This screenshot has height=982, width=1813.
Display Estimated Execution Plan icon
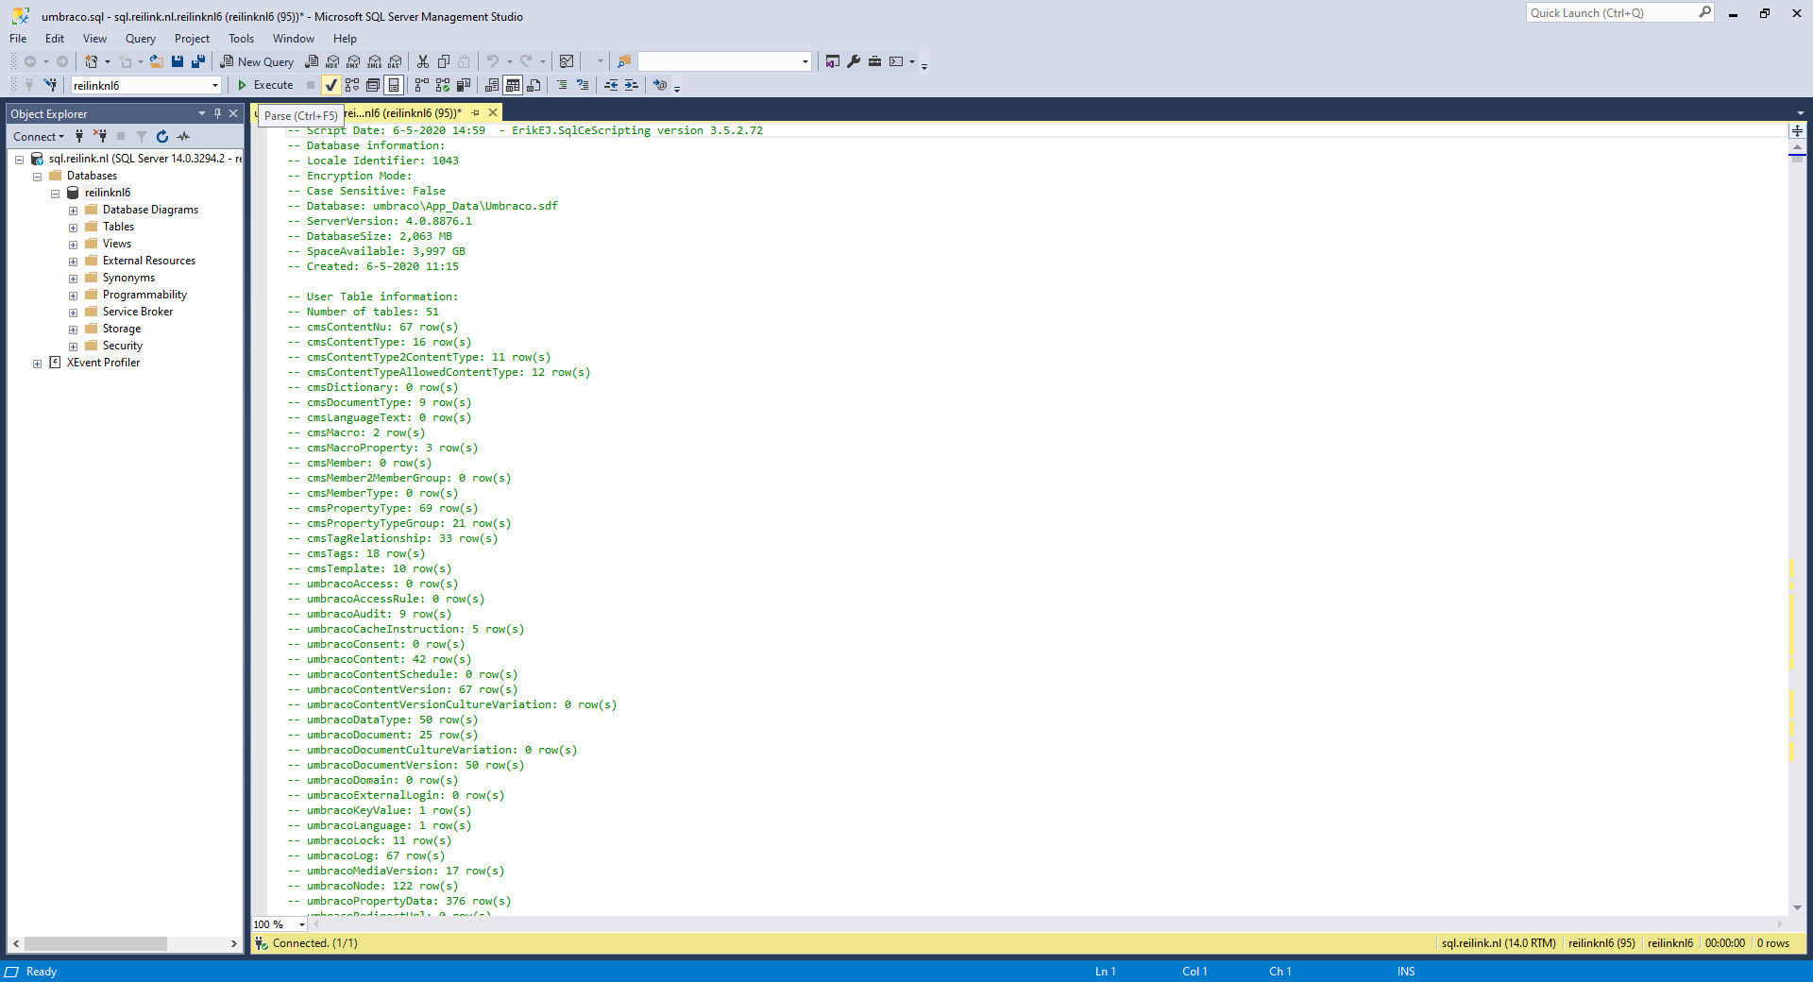(x=352, y=85)
